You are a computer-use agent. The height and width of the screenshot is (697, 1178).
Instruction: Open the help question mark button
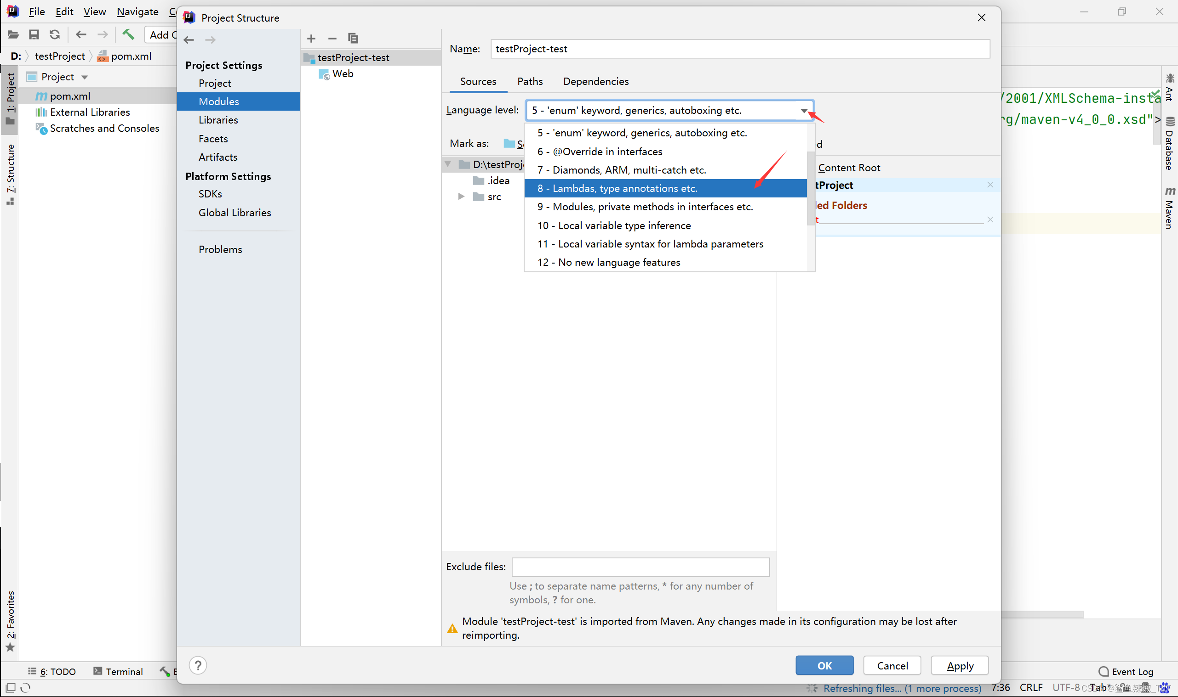click(198, 665)
